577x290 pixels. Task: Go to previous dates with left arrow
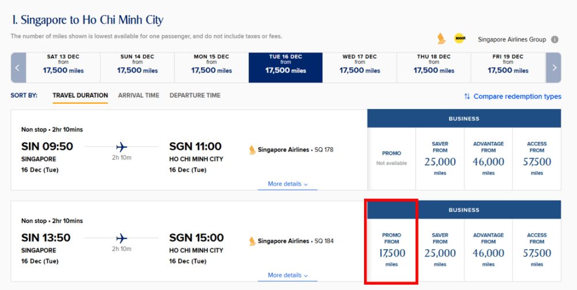[17, 67]
